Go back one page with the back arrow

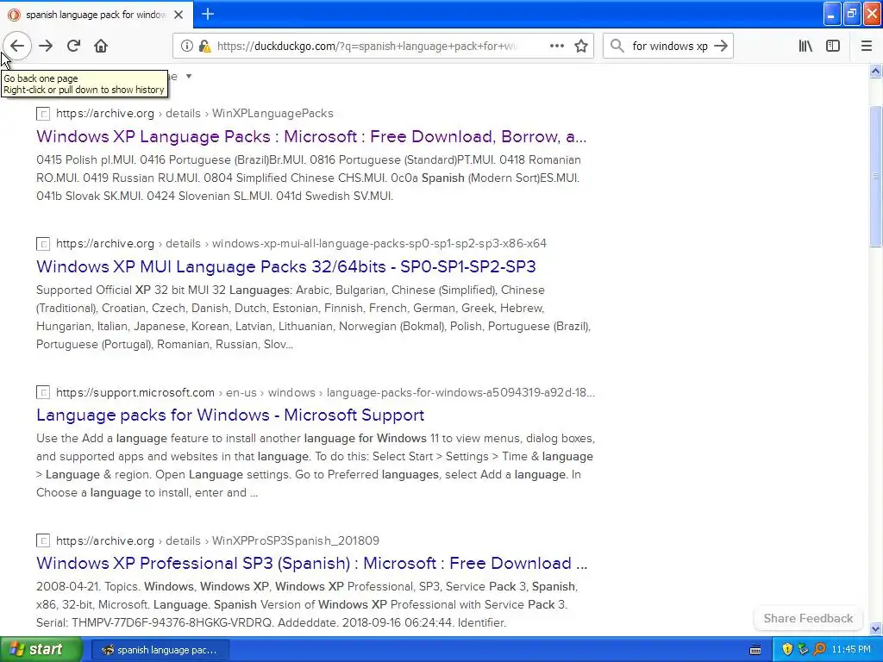17,47
